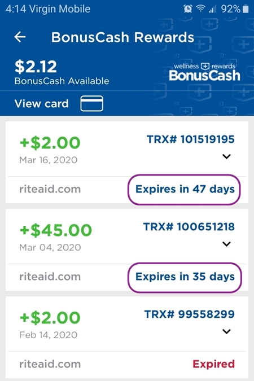Expand transaction TRX# 99558299 chevron
This screenshot has width=254, height=381.
coord(226,331)
